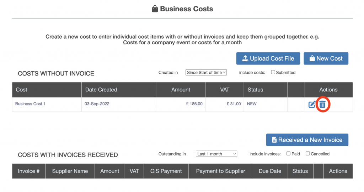This screenshot has width=364, height=192.
Task: Open the Since Start of time dropdown
Action: pos(206,72)
